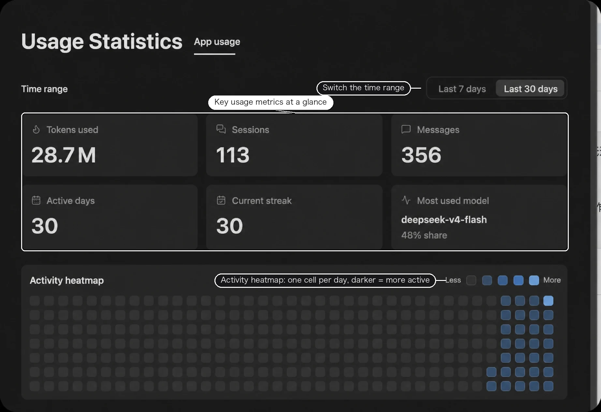Click the deepseek-v4-flash model name
This screenshot has height=412, width=601.
[444, 220]
